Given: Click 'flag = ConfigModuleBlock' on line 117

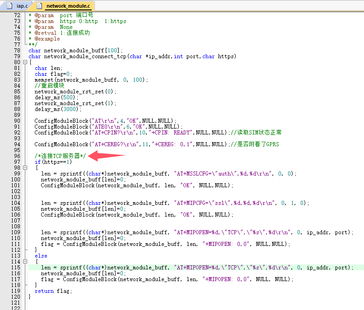Looking at the screenshot, I should (x=79, y=279).
